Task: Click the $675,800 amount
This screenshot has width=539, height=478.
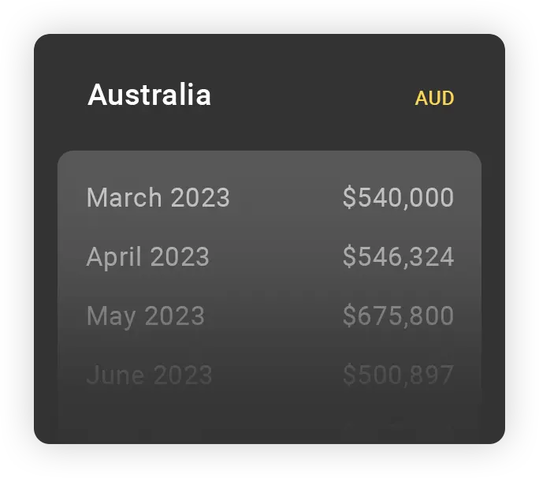Action: click(398, 316)
